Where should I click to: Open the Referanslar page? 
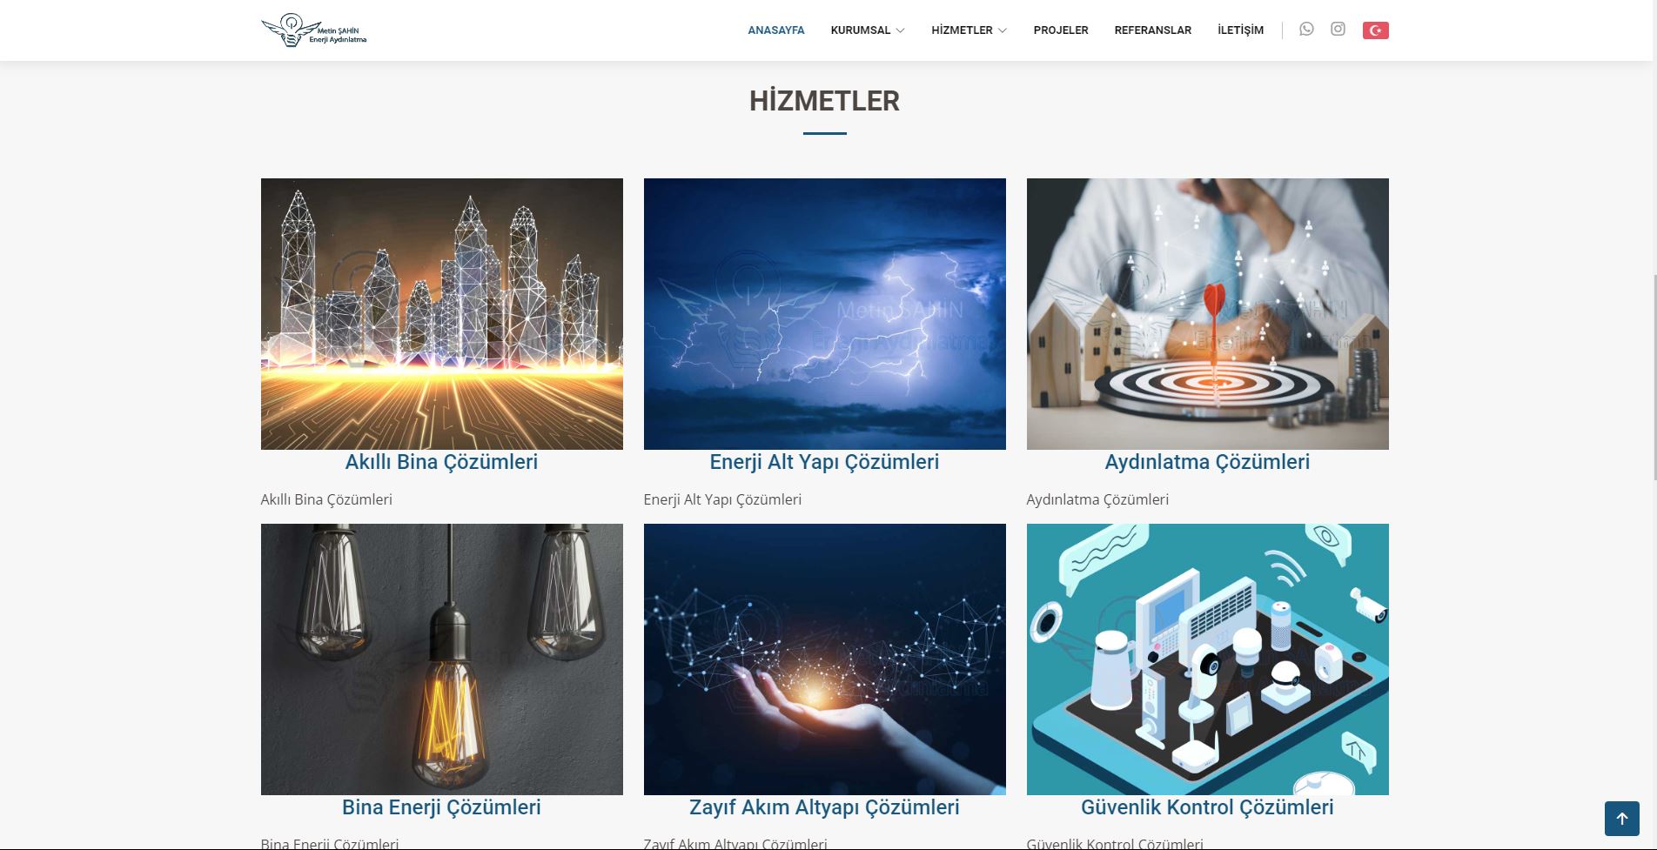click(x=1152, y=30)
